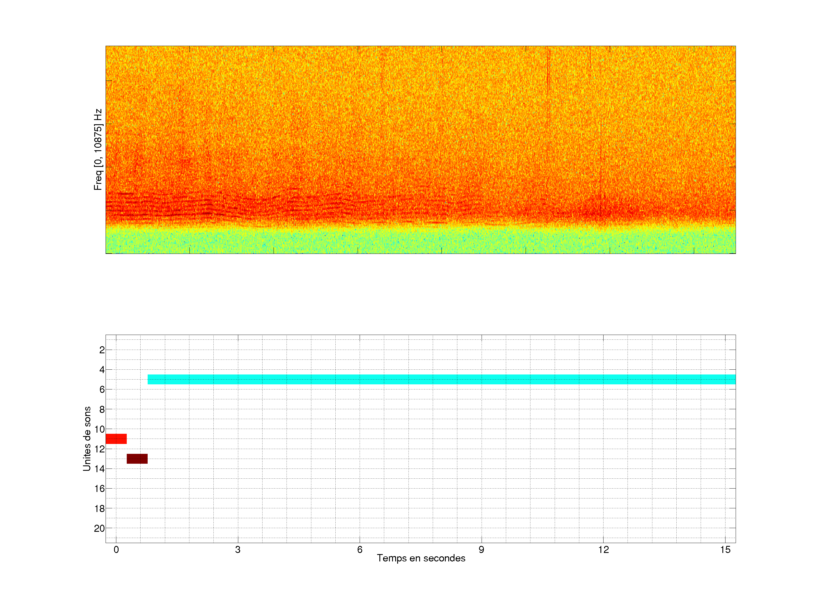Click the x-axis tick label 12
This screenshot has height=610, width=813.
coord(603,550)
